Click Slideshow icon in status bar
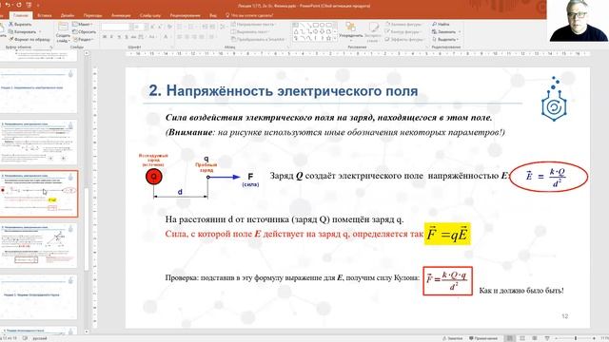 tap(547, 338)
